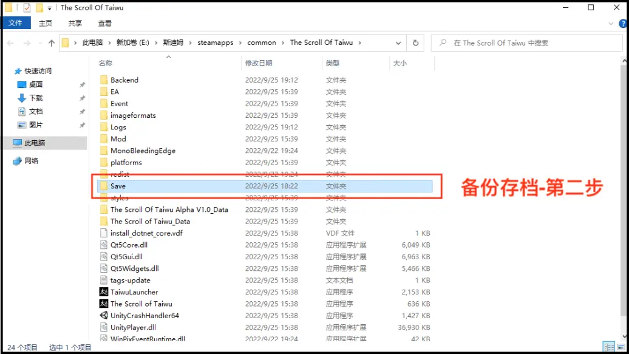Select the Event folder icon
This screenshot has width=629, height=354.
(104, 104)
